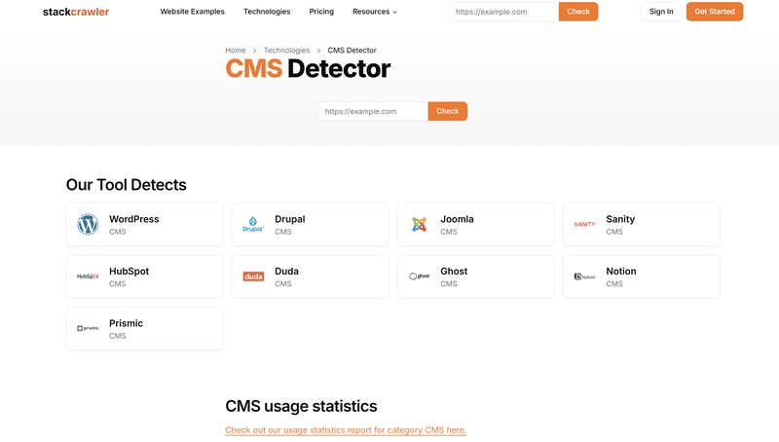
Task: Go to the Pricing page
Action: pyautogui.click(x=321, y=12)
